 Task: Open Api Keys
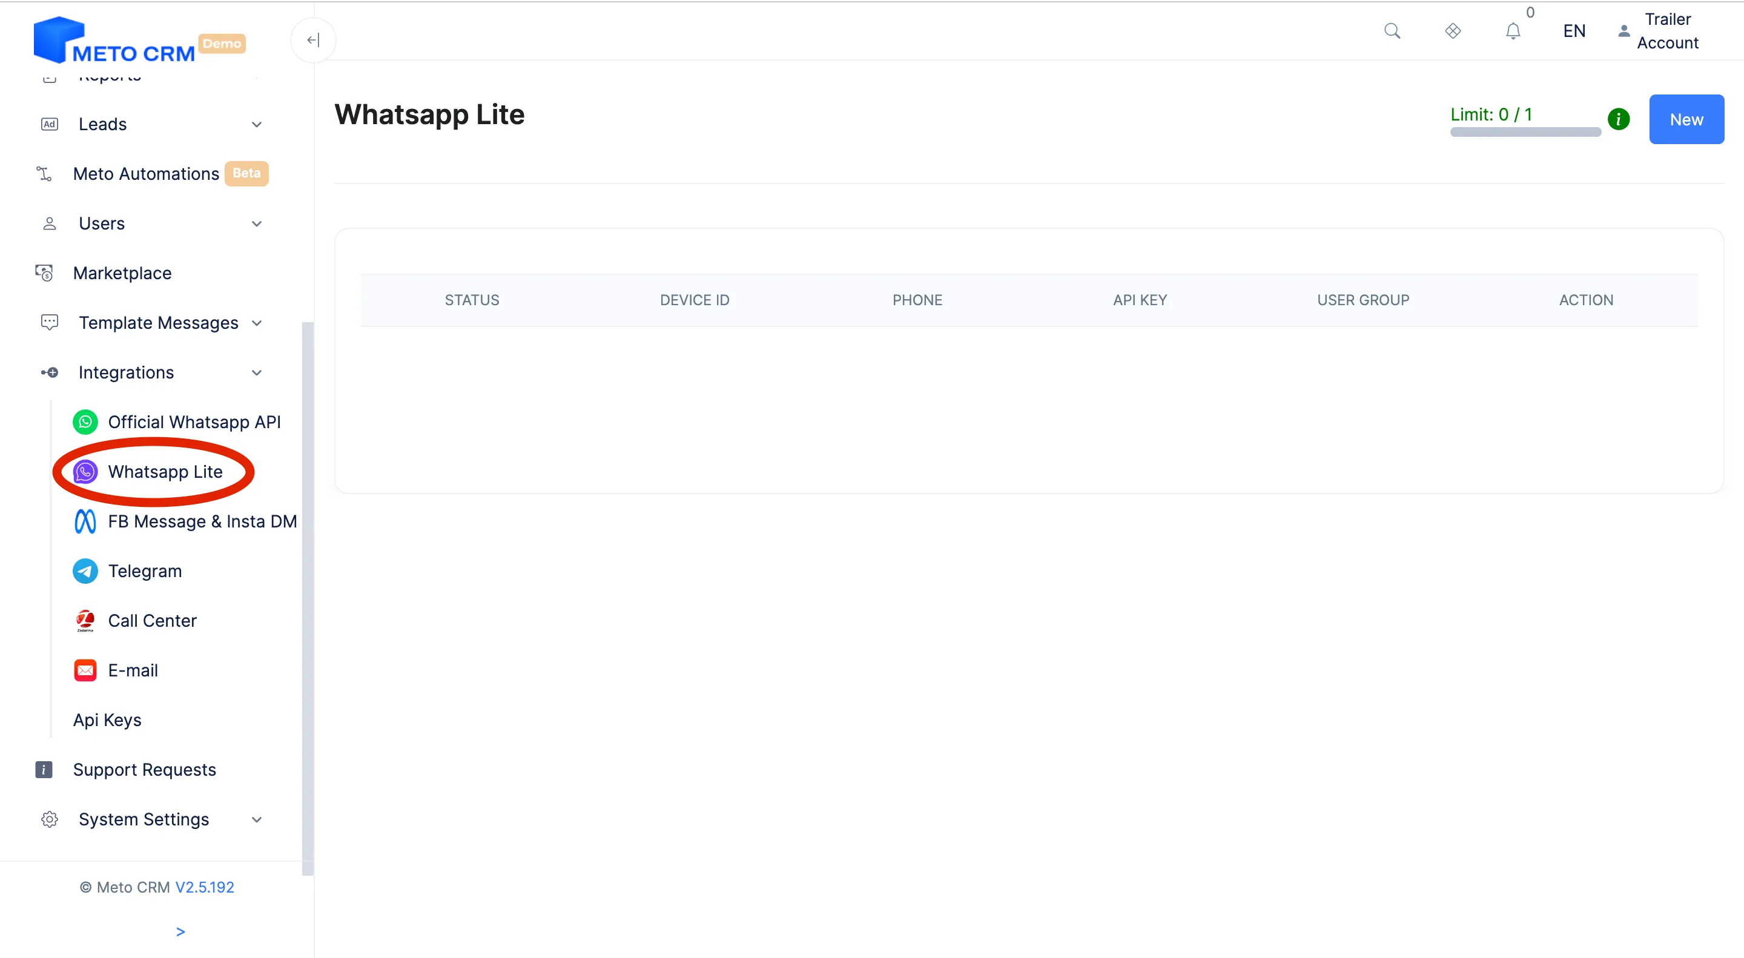pos(107,719)
